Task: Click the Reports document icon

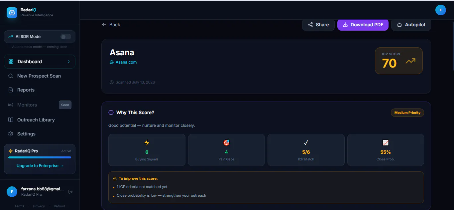Action: click(11, 90)
